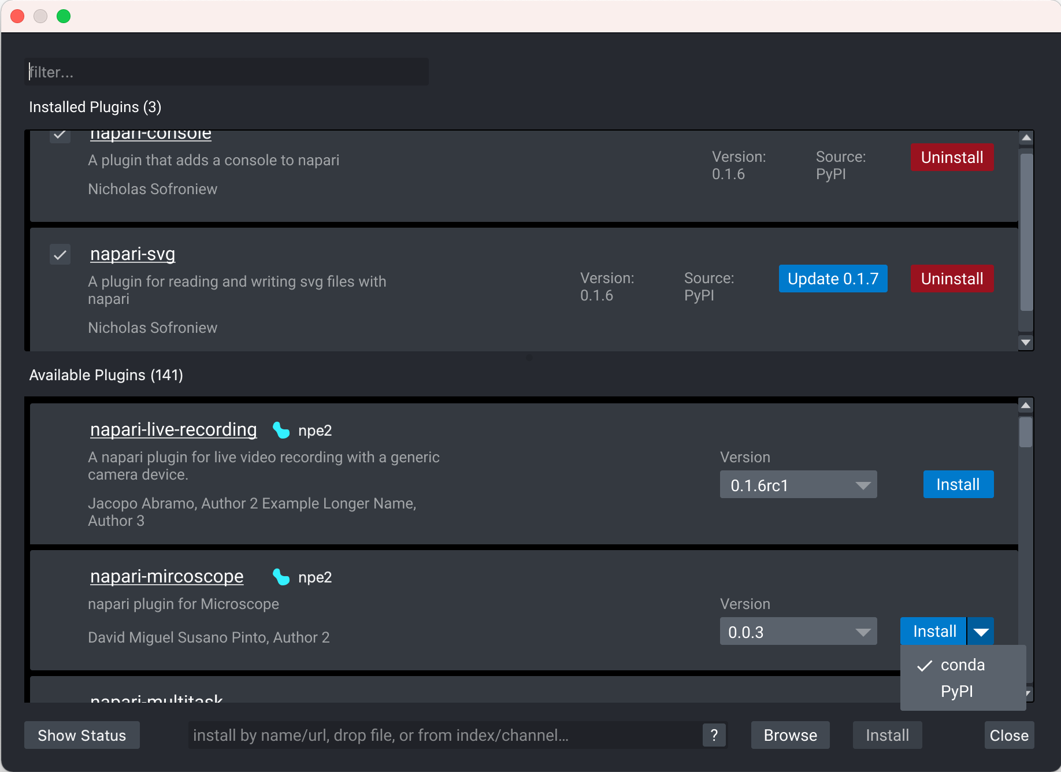Open the napari-svg plugin link

(x=133, y=254)
